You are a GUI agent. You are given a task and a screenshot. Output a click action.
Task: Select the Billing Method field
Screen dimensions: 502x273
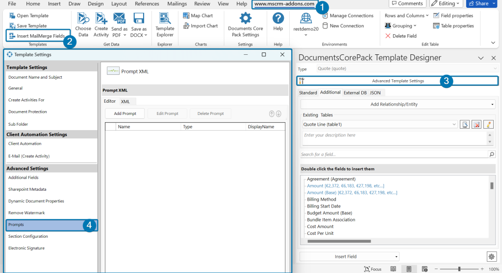(x=322, y=200)
